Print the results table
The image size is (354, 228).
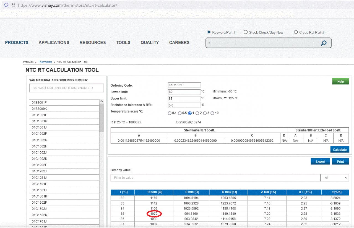click(340, 162)
